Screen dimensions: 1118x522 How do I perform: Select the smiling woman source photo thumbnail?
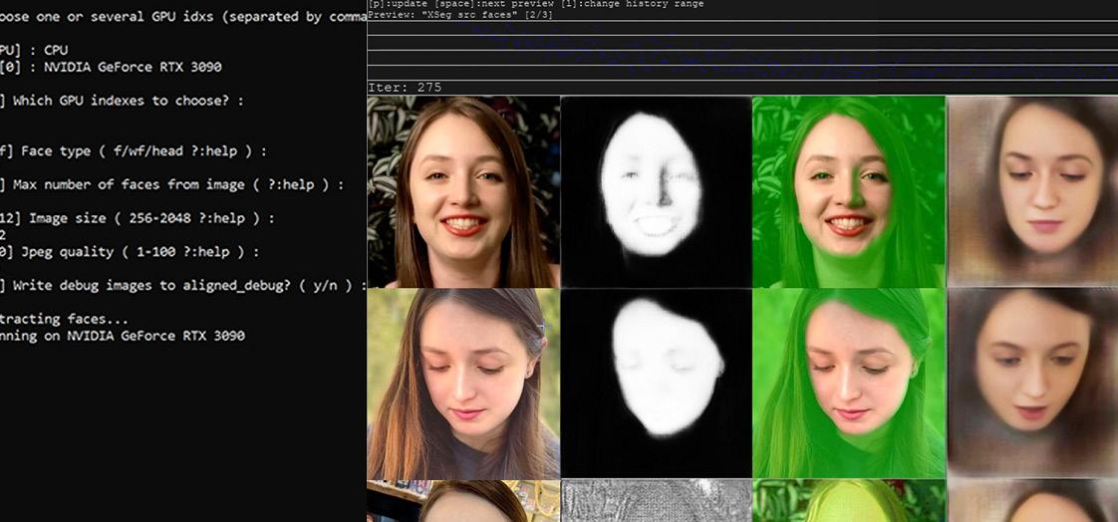tap(463, 192)
